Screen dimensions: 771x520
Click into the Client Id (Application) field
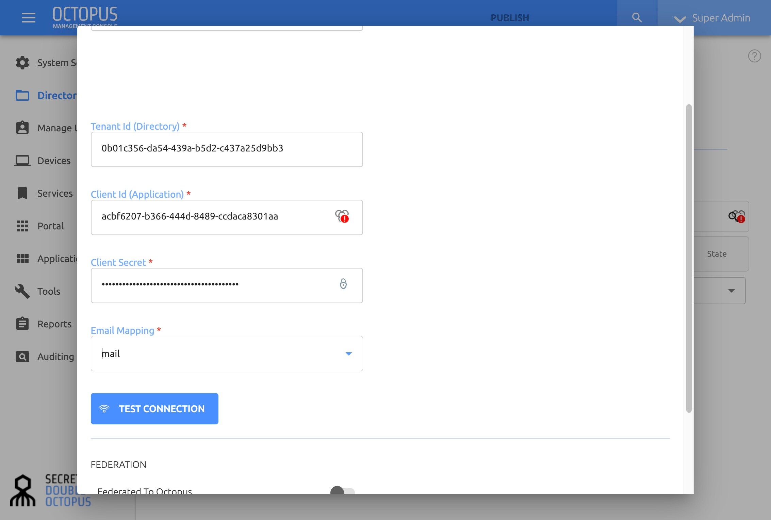[x=227, y=217]
